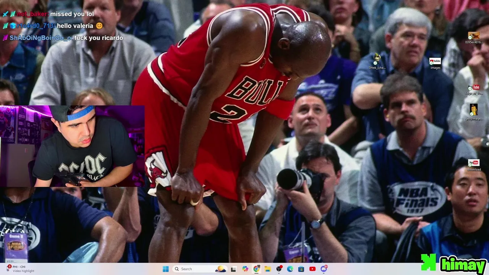
Task: Open Task View on the taskbar
Action: [233, 269]
